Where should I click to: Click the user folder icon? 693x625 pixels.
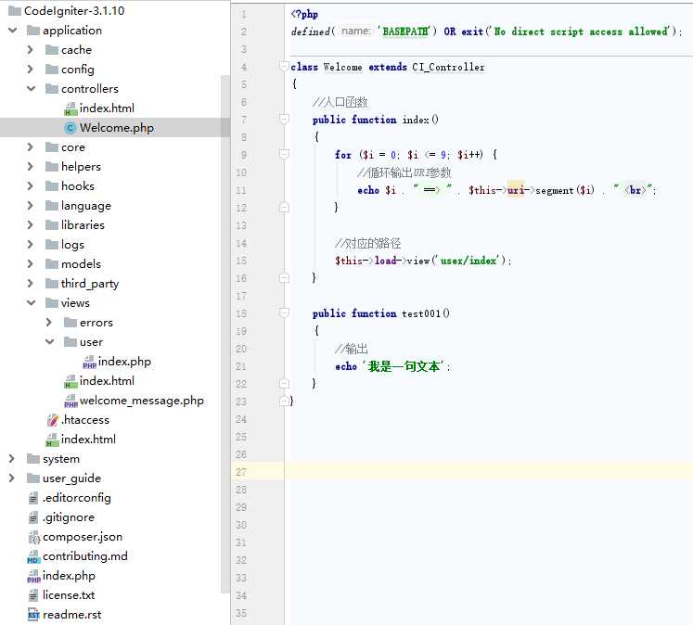tap(71, 341)
